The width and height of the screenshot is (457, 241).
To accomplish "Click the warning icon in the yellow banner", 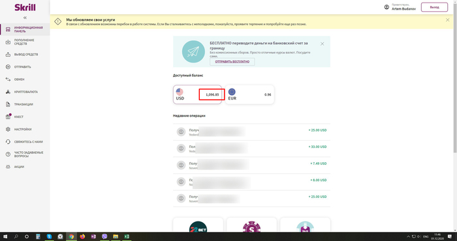I will 58,21.
